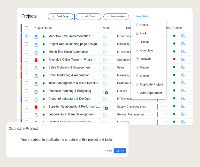Click Supply Chain/Logistics department cell

tap(131, 107)
